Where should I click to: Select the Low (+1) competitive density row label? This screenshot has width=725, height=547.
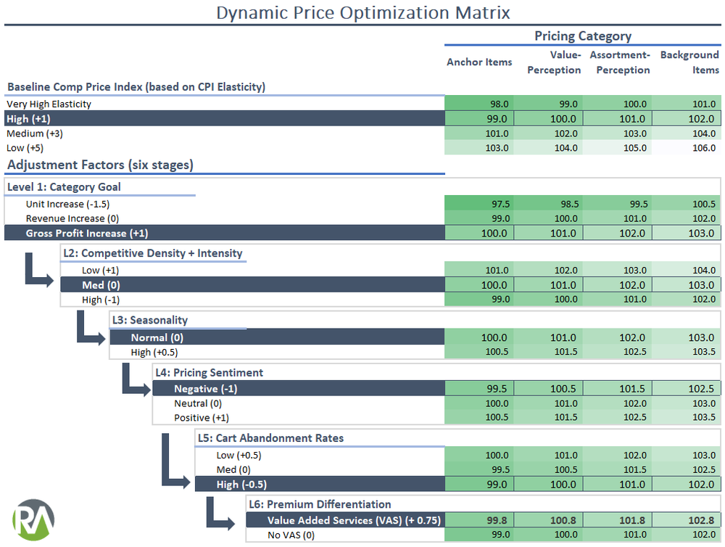(x=100, y=271)
